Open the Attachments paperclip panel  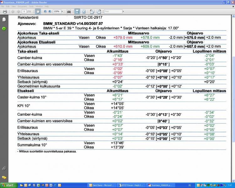pos(4,168)
